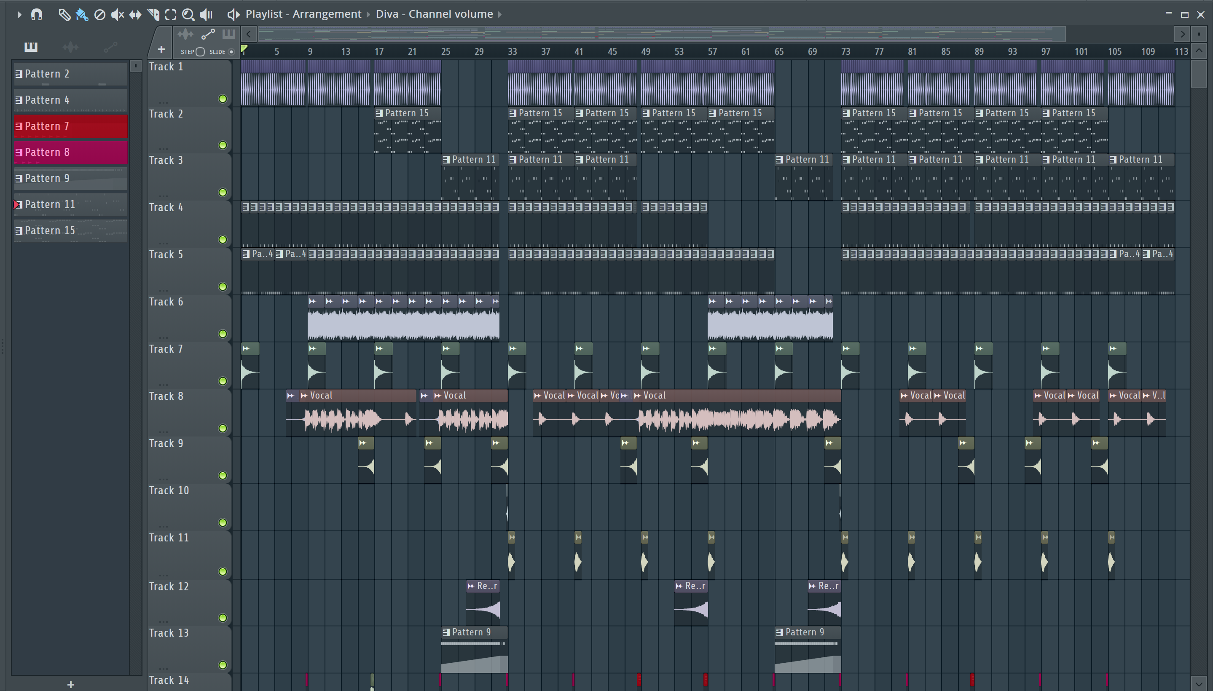Click horizontal overview scrollbar thumb
The height and width of the screenshot is (691, 1213).
[661, 34]
